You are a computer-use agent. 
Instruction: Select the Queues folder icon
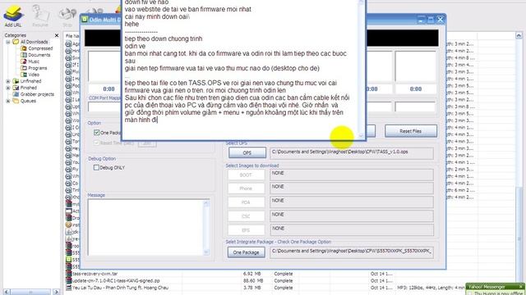pos(16,101)
